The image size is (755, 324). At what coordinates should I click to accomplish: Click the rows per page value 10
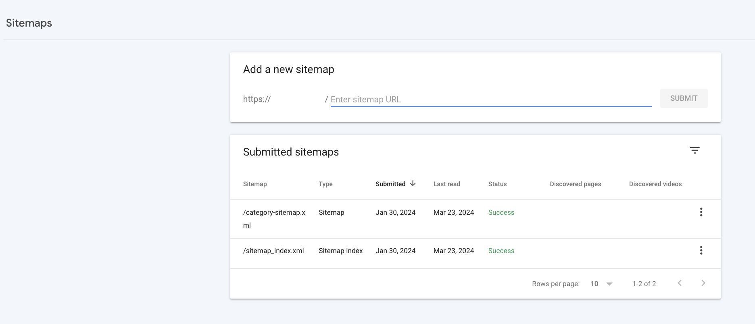(x=594, y=284)
